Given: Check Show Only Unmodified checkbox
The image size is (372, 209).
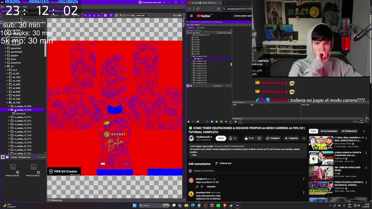Looking at the screenshot, I should click(26, 22).
